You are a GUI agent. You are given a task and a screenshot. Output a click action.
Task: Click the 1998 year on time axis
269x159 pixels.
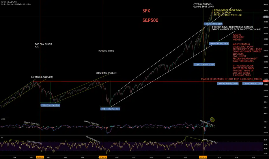(x=14, y=157)
